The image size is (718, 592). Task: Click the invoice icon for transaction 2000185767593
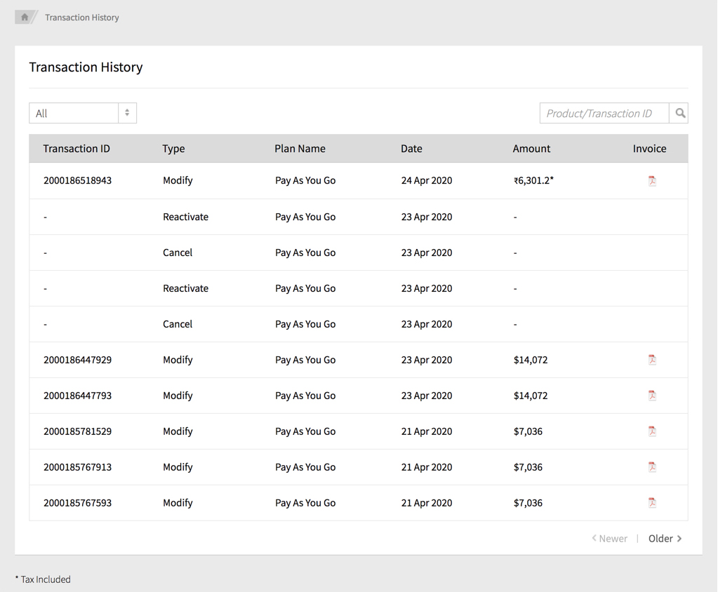[x=652, y=502]
